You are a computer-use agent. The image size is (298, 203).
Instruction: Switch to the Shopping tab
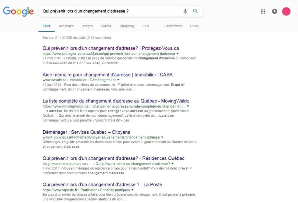[127, 26]
